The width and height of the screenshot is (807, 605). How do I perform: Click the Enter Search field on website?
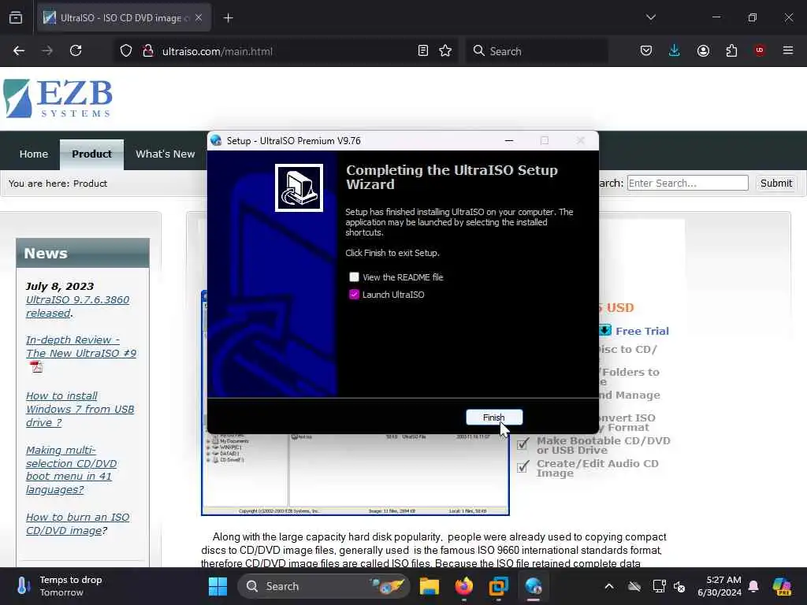click(687, 183)
